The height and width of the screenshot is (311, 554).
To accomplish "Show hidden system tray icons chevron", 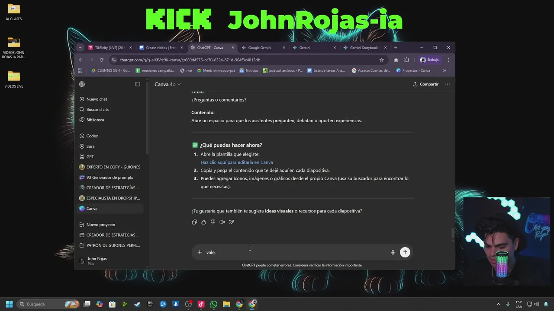I will point(498,304).
